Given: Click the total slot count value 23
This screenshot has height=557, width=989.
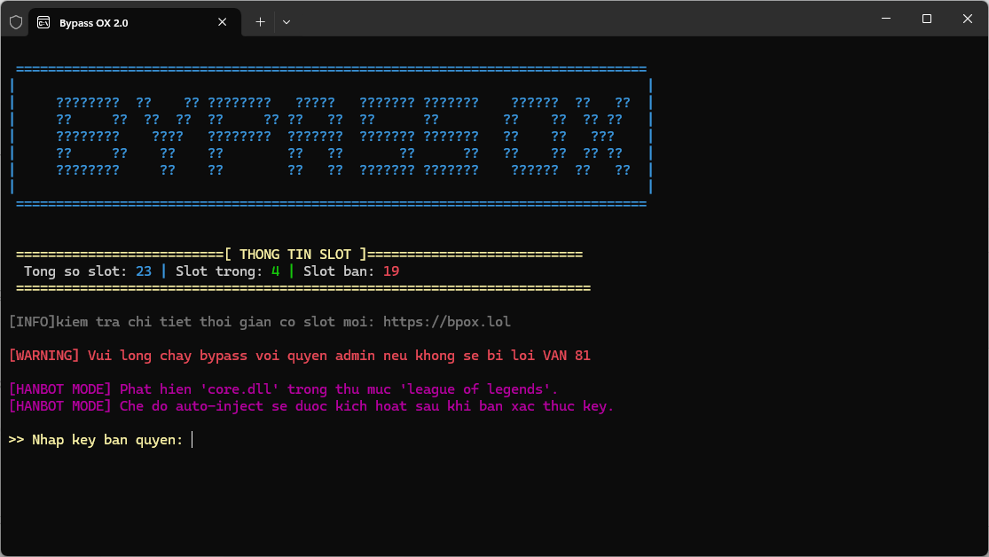Looking at the screenshot, I should pyautogui.click(x=144, y=271).
